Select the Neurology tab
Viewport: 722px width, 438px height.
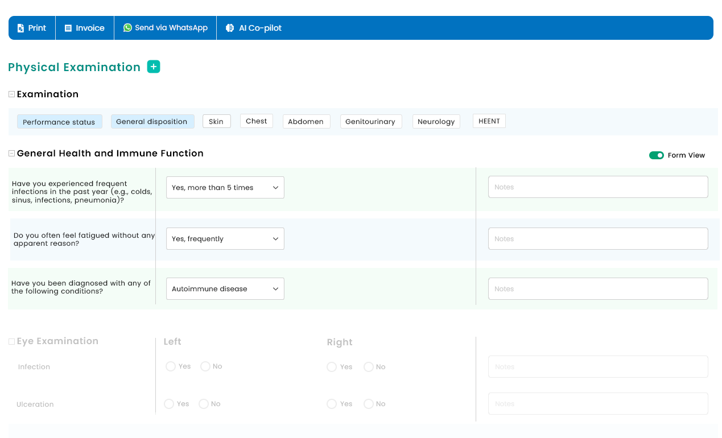(436, 122)
